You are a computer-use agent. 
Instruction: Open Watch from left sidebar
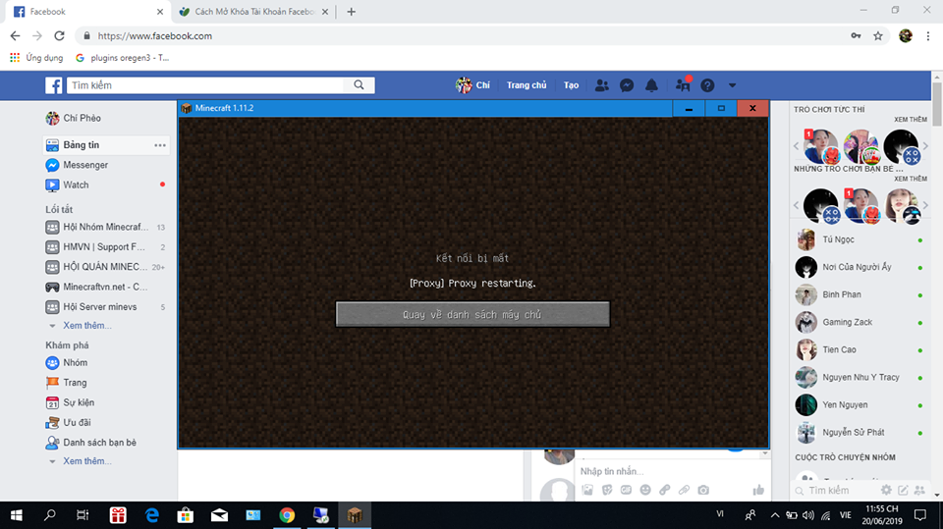[x=68, y=185]
